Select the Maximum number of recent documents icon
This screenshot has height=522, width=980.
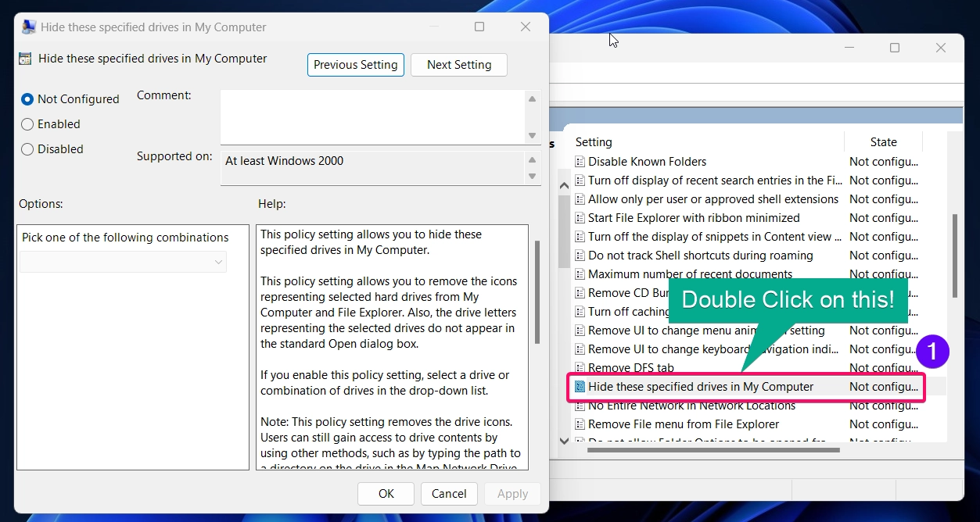pos(580,274)
